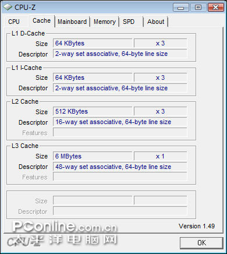Click L2 Cache size 512 KBytes field

tap(93, 111)
